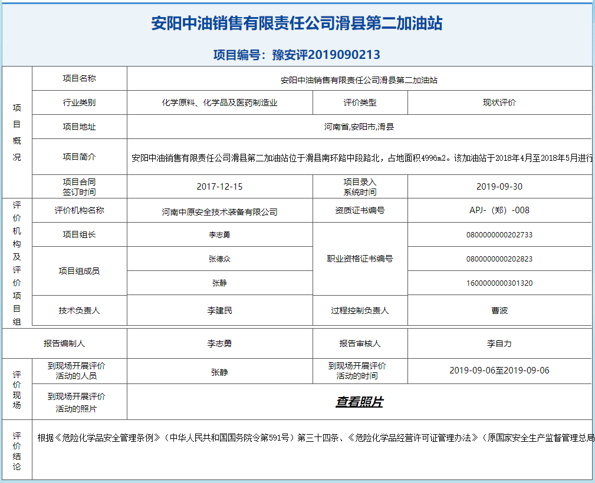Select certificate number APJ-（郑）-008

pos(499,210)
